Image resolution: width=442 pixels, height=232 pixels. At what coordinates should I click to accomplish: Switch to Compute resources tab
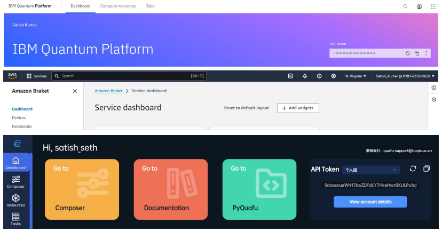click(118, 6)
